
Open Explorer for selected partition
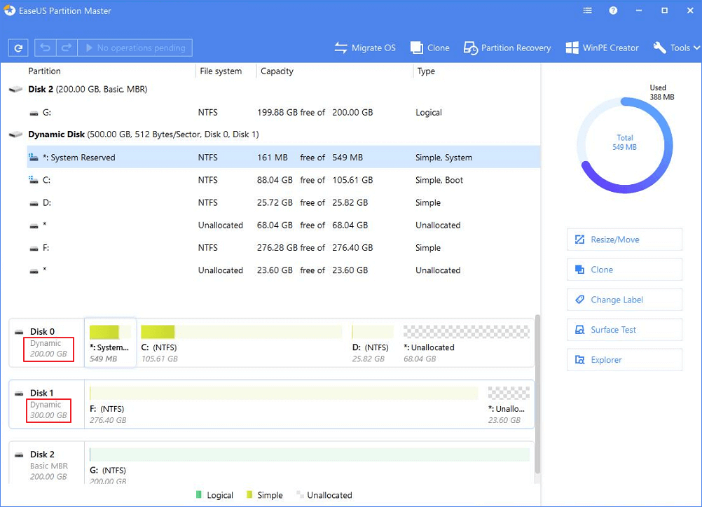point(624,360)
